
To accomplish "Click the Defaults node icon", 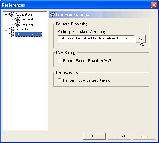I will pos(12,29).
